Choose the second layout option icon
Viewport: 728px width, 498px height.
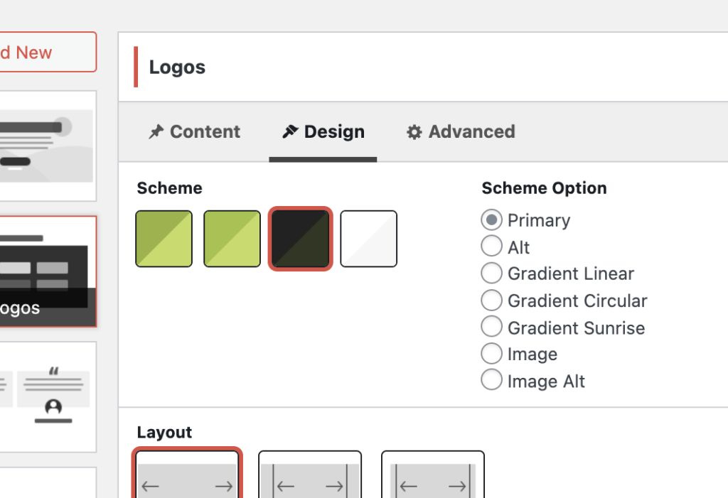[x=309, y=475]
